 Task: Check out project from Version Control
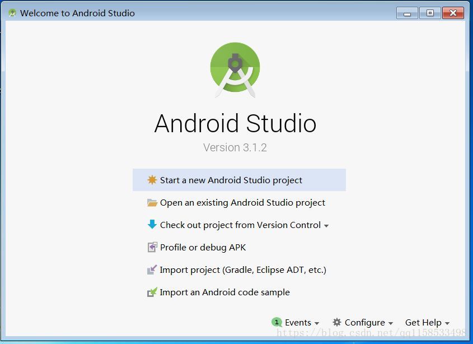coord(239,225)
